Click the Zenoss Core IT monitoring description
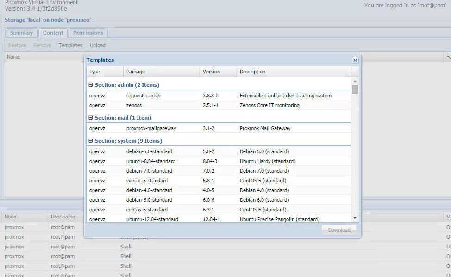Viewport: 451px width, 277px height. [269, 105]
